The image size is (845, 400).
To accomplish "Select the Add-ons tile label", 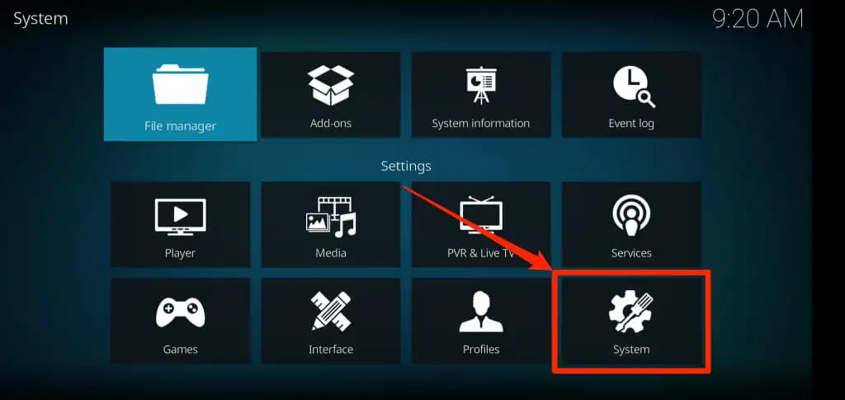I will pos(330,123).
